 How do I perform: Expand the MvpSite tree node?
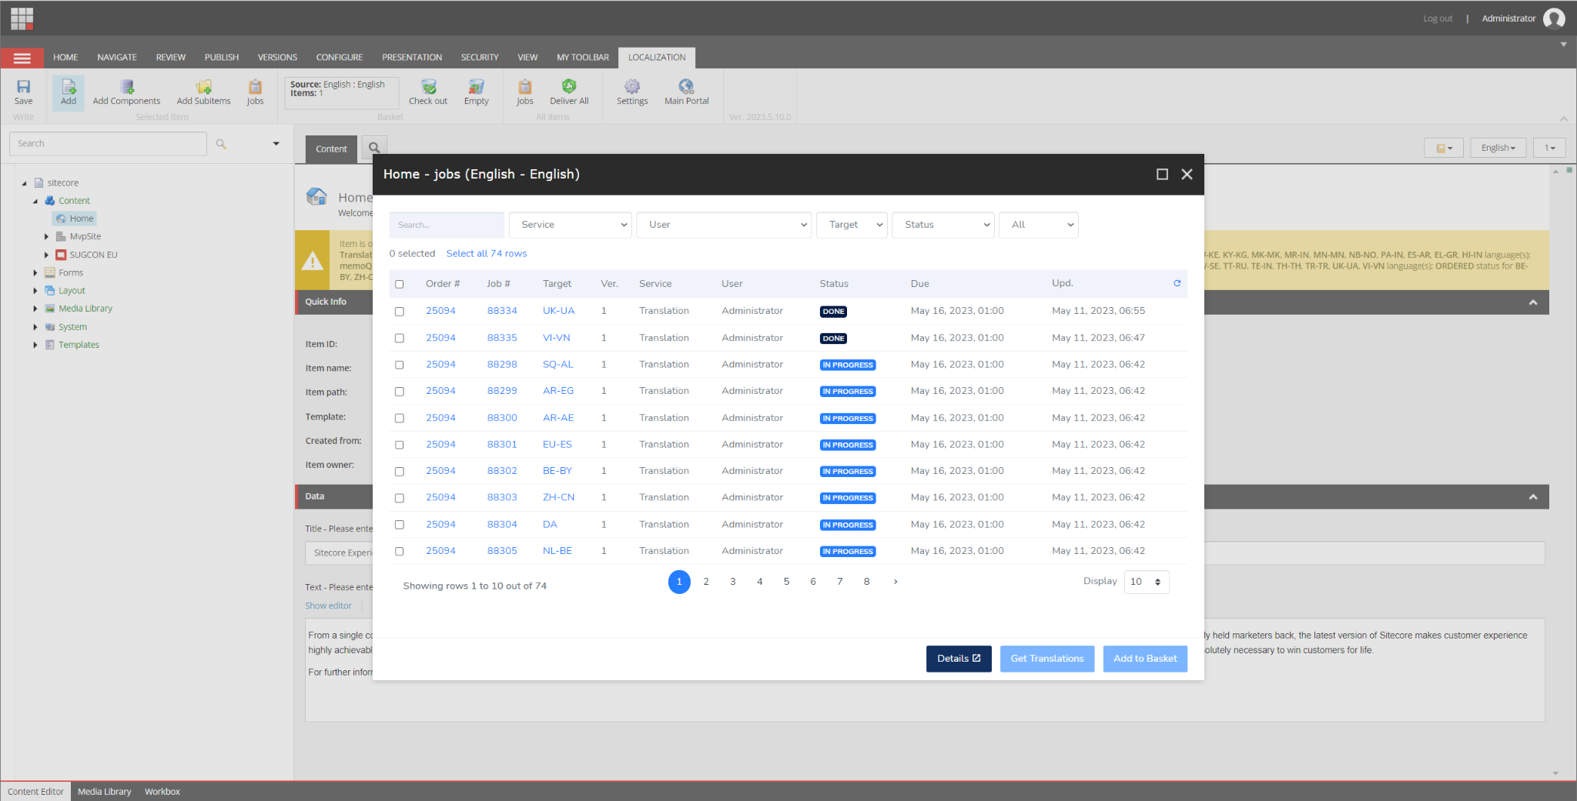coord(46,237)
